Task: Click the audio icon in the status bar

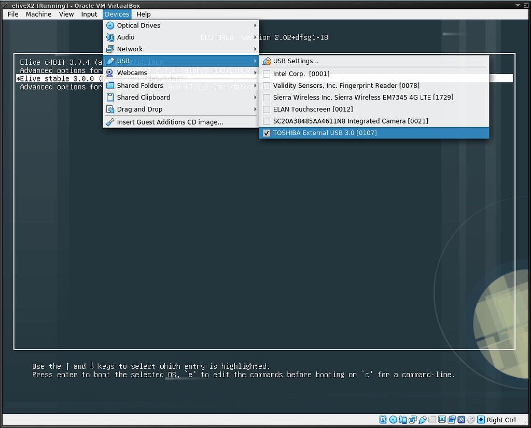Action: pos(403,420)
